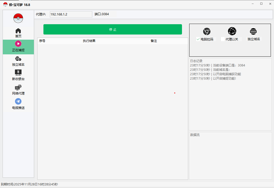Click the 序号 column header
Screen dimensions: 274x188
[42, 41]
